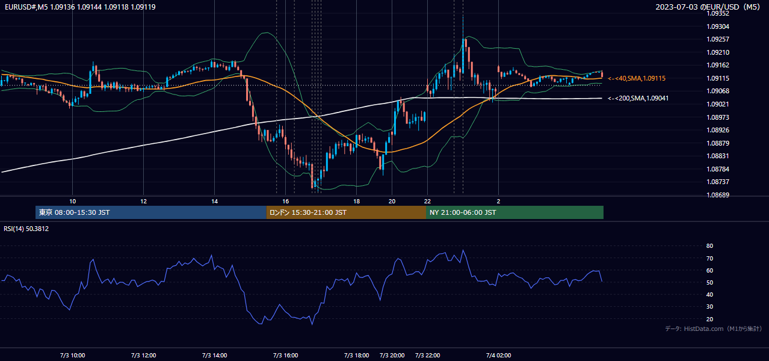Screen dimensions: 769x361
Task: Click the 7/3 22:00 date label
Action: [x=428, y=356]
